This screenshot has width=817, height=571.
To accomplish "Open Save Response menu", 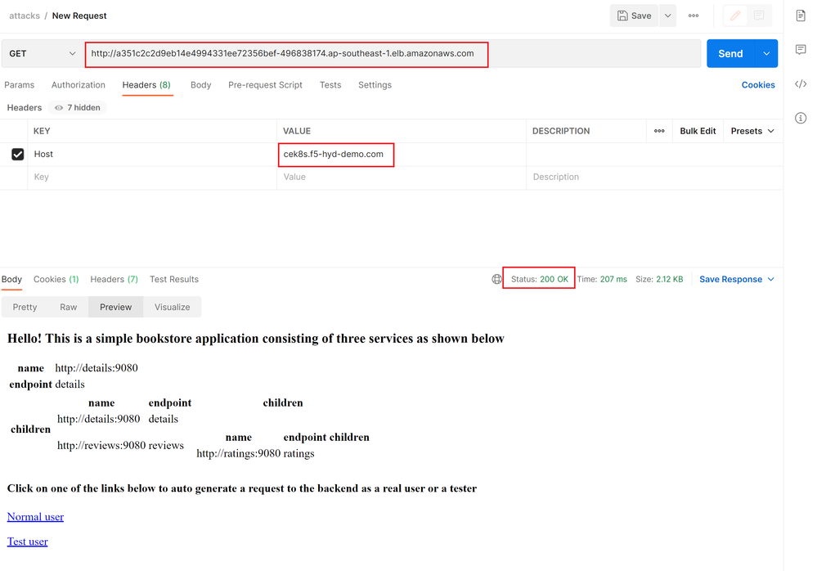I will [736, 279].
